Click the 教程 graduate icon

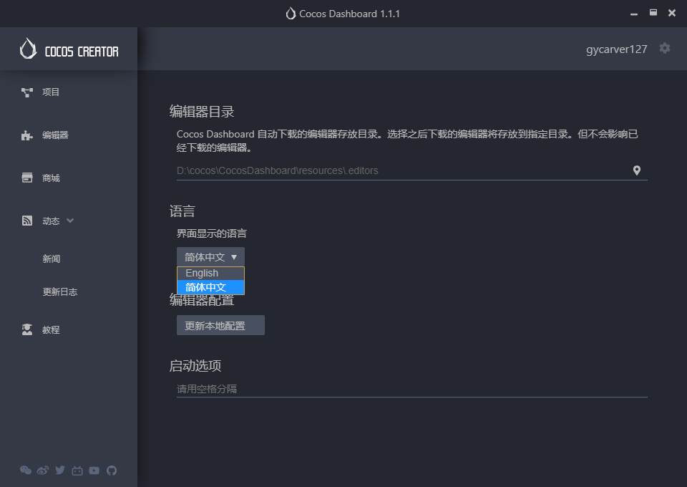27,329
